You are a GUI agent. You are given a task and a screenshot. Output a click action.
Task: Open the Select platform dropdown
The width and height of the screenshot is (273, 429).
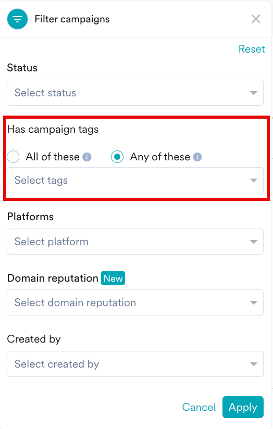click(x=135, y=242)
